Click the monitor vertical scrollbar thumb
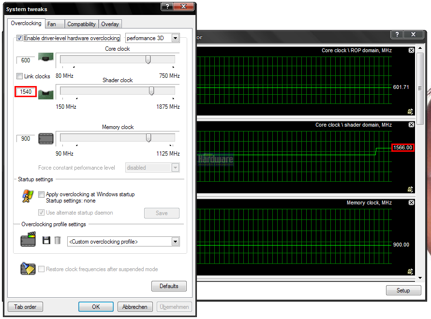431x319 pixels. 420,88
